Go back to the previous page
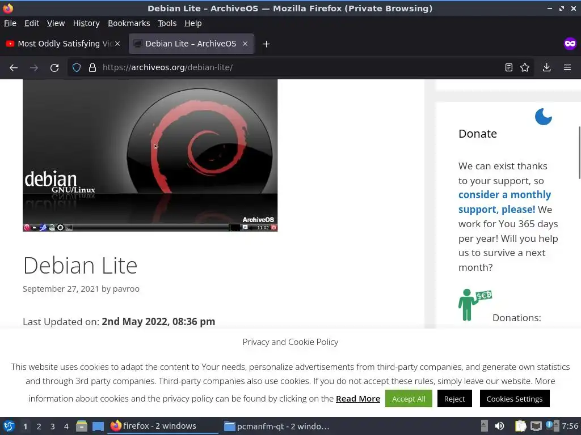 (x=14, y=68)
